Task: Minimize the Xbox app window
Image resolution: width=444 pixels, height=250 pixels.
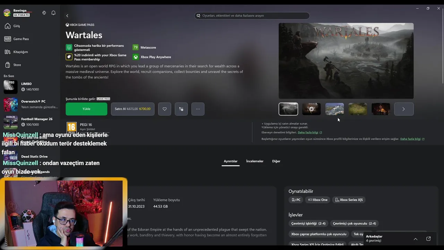Action: 417,8
